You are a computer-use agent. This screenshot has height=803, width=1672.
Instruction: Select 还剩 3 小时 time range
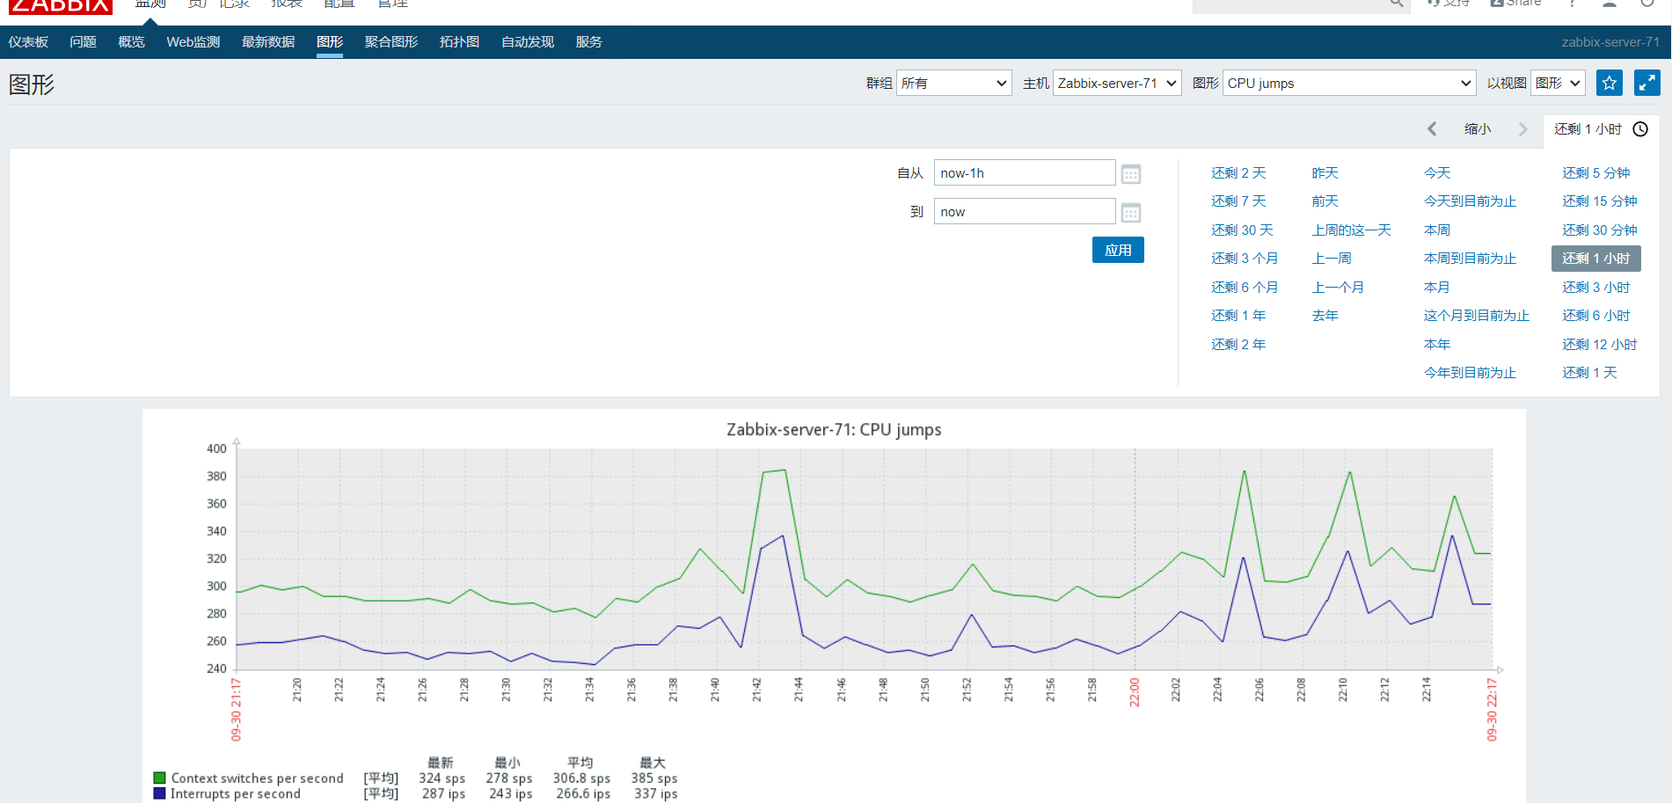point(1596,288)
